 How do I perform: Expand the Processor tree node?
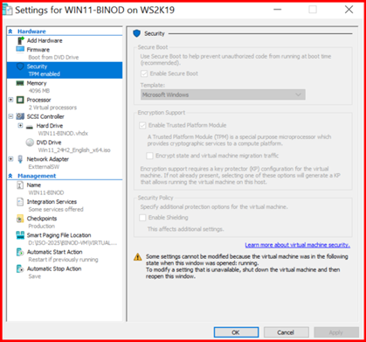tap(10, 100)
